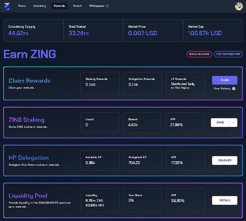246x221 pixels.
Task: Open the user profile avatar
Action: pyautogui.click(x=239, y=6)
